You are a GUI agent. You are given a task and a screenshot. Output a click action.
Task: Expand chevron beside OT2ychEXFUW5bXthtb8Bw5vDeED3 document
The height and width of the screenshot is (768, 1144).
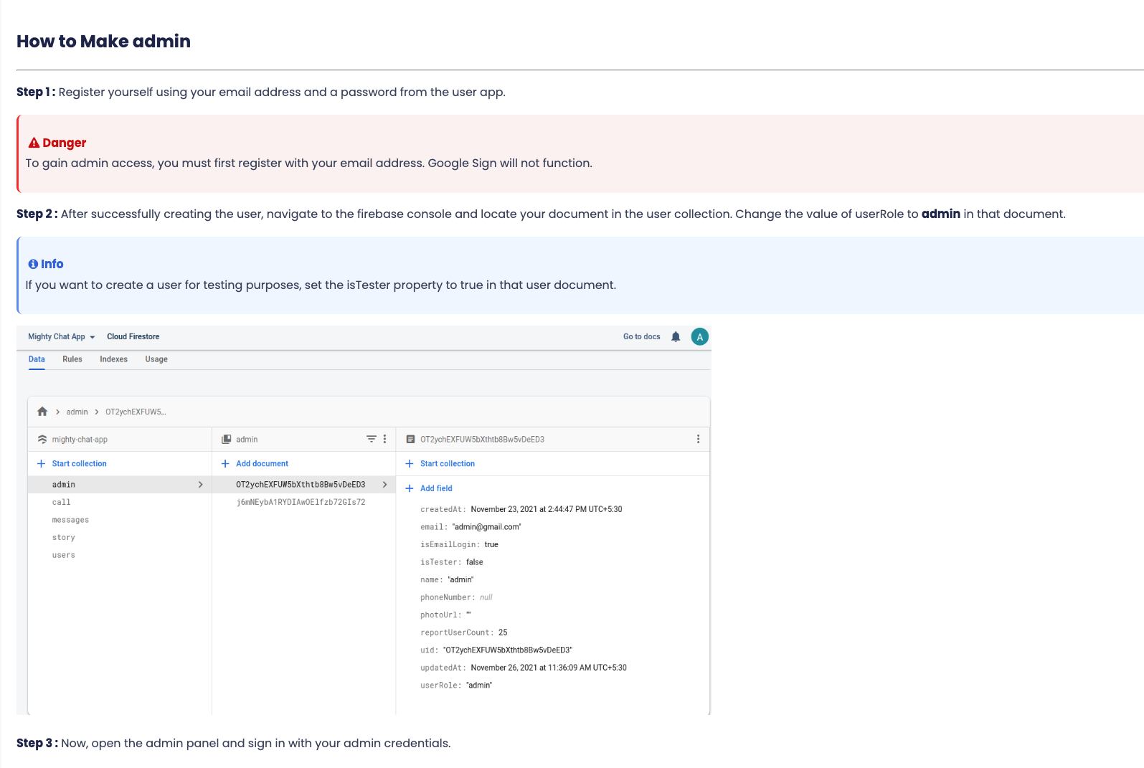click(x=385, y=485)
